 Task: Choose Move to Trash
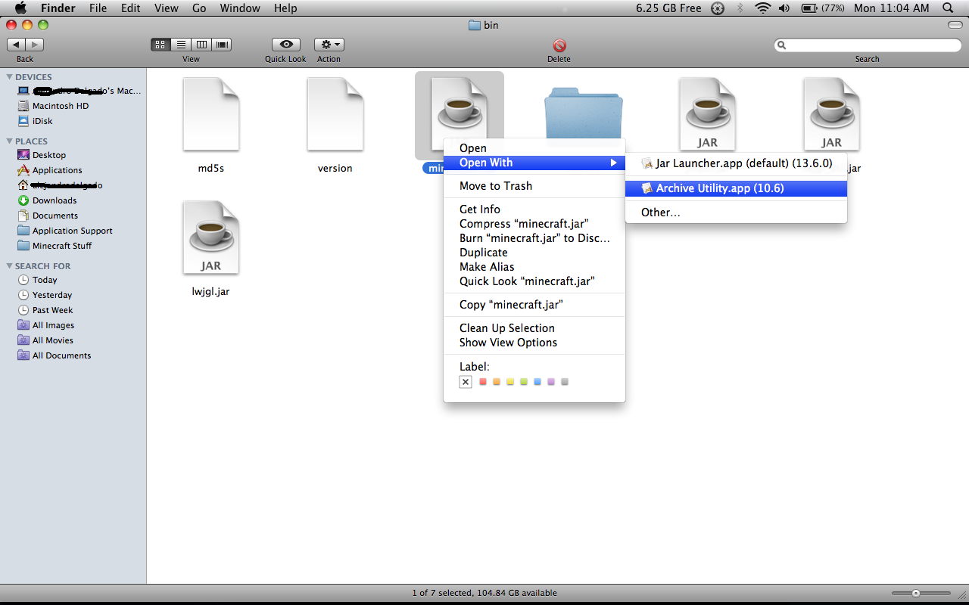click(534, 186)
